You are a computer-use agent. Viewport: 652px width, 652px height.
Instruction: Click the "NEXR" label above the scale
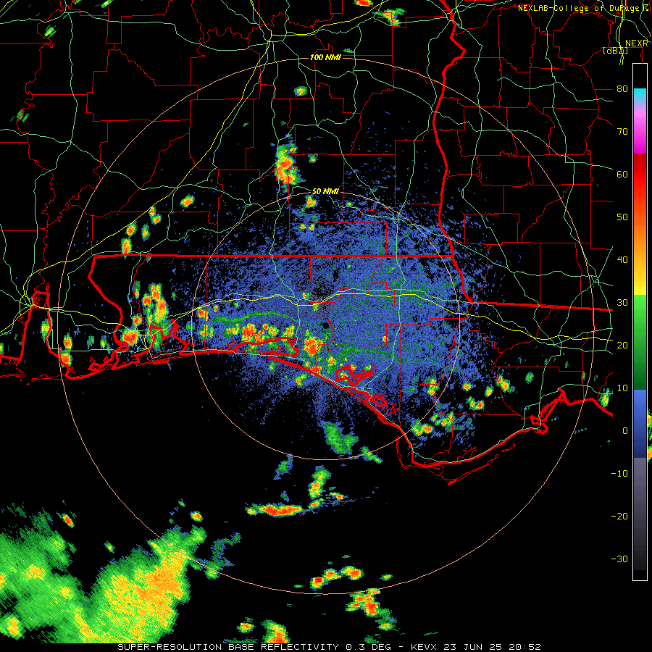pyautogui.click(x=637, y=43)
